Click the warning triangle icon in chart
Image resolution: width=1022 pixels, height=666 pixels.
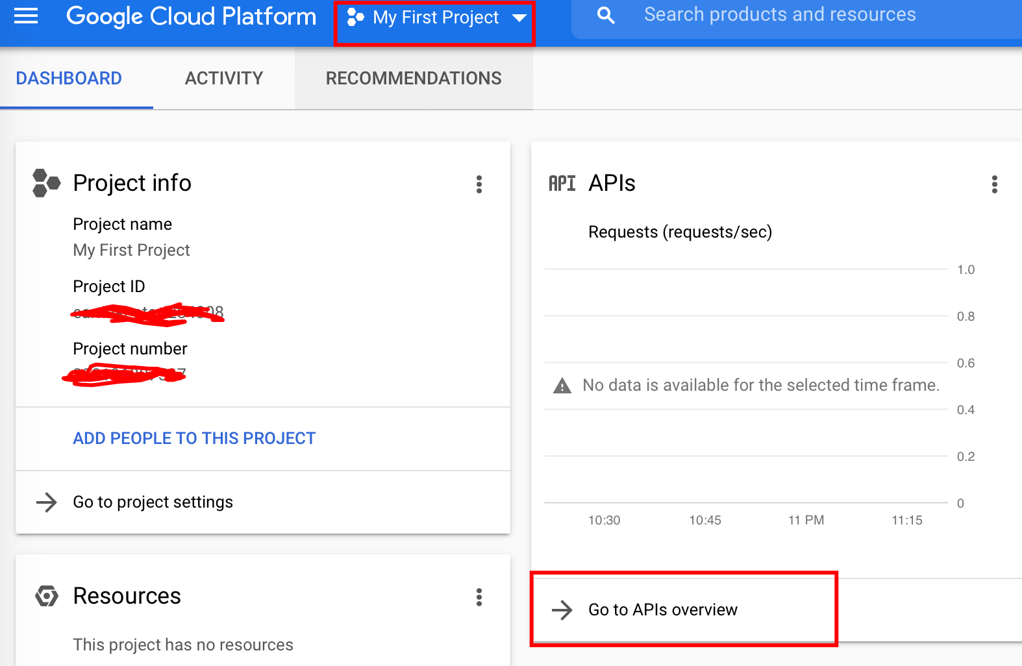click(x=562, y=386)
